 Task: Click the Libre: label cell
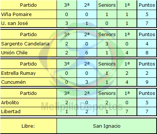tap(28, 126)
